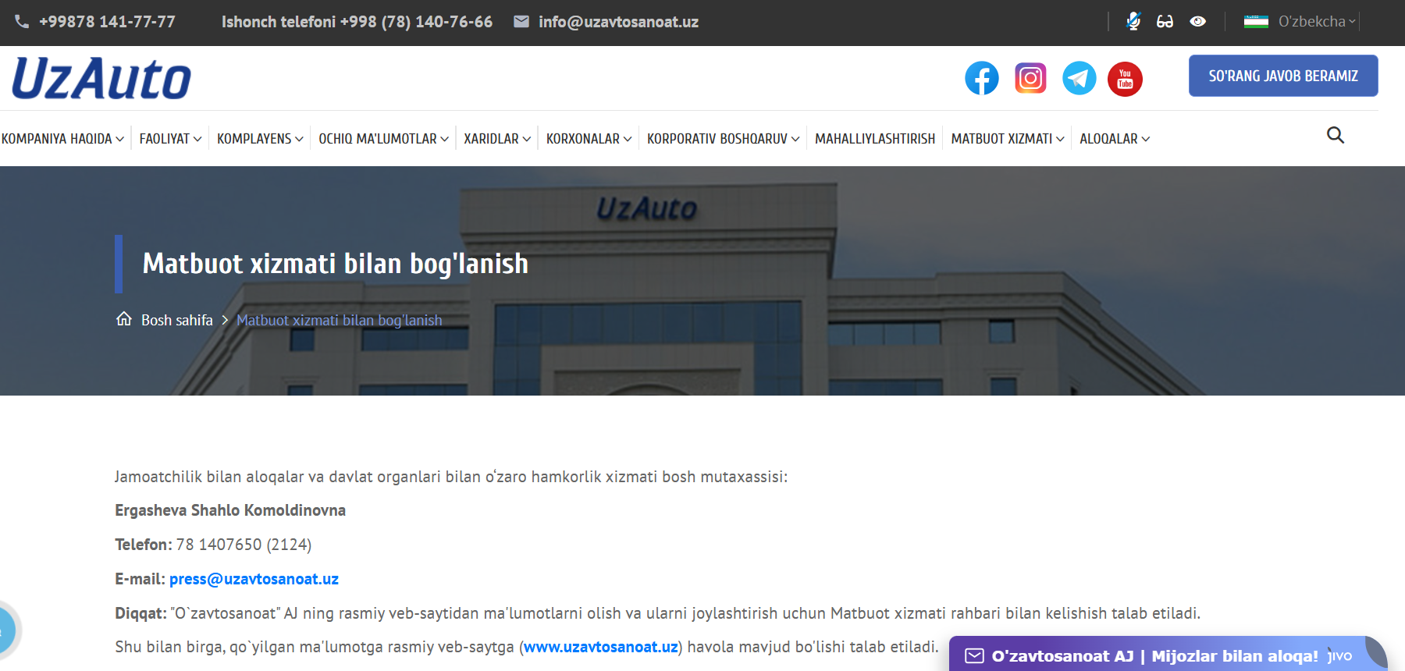Click the glasses accessibility icon
Viewport: 1405px width, 671px height.
pos(1165,22)
